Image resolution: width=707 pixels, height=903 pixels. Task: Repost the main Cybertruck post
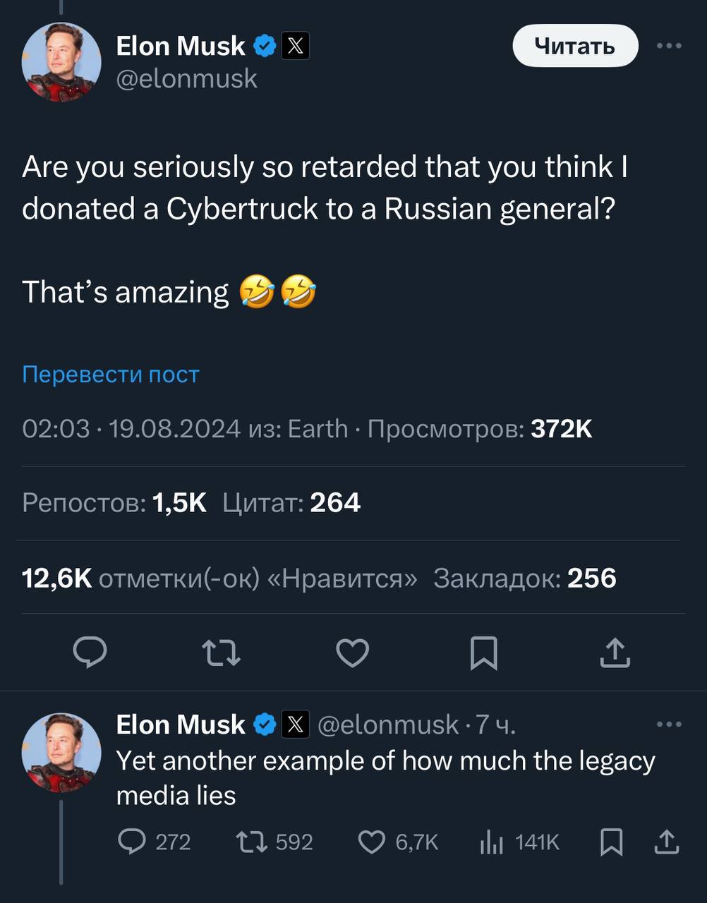tap(222, 653)
